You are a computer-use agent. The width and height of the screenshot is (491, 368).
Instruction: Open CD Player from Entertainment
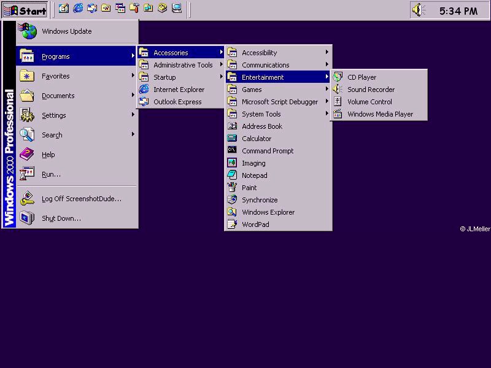click(379, 77)
